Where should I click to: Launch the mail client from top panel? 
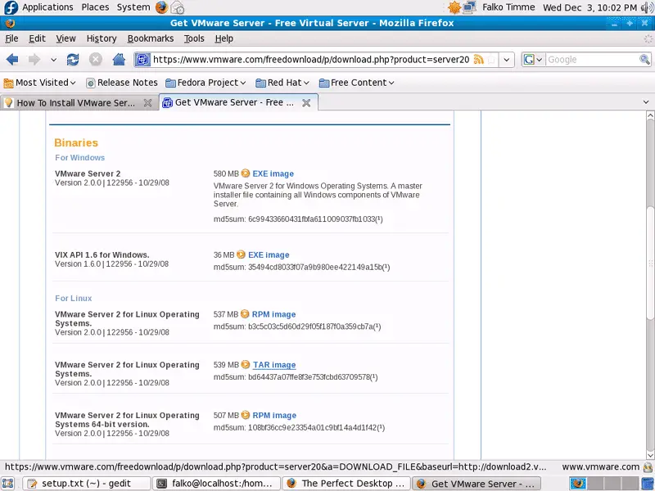point(178,7)
